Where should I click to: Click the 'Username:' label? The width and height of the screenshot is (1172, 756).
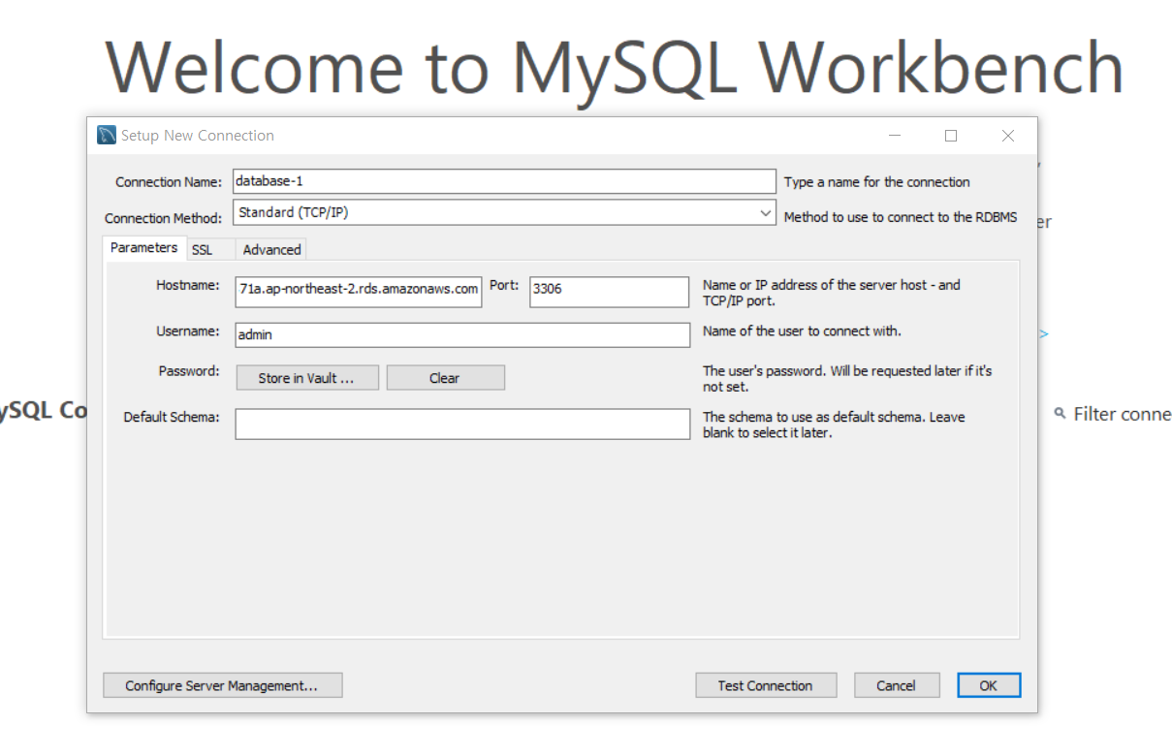coord(188,331)
